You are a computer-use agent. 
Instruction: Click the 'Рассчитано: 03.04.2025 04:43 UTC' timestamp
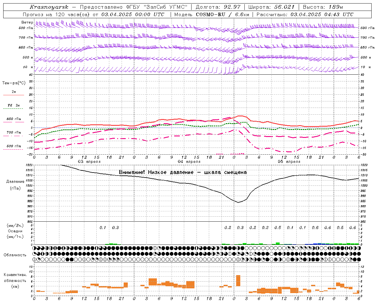305,14
